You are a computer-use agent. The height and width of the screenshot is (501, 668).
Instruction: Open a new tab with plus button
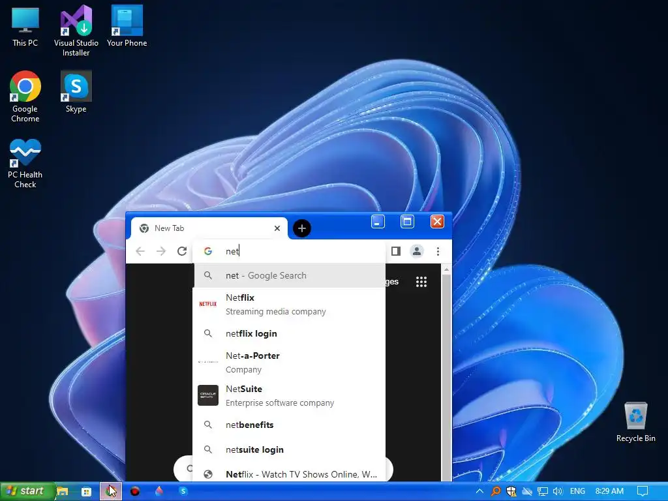pos(302,228)
